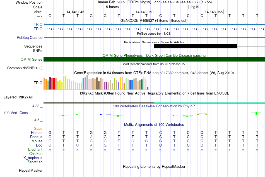
Task: Select the Chicken species label
Action: click(x=36, y=154)
